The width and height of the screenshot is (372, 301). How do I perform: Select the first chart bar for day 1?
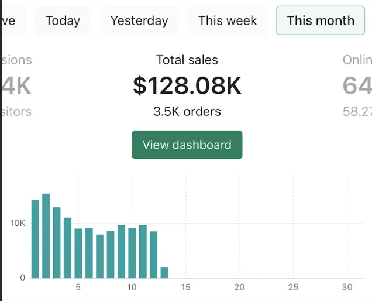[35, 239]
